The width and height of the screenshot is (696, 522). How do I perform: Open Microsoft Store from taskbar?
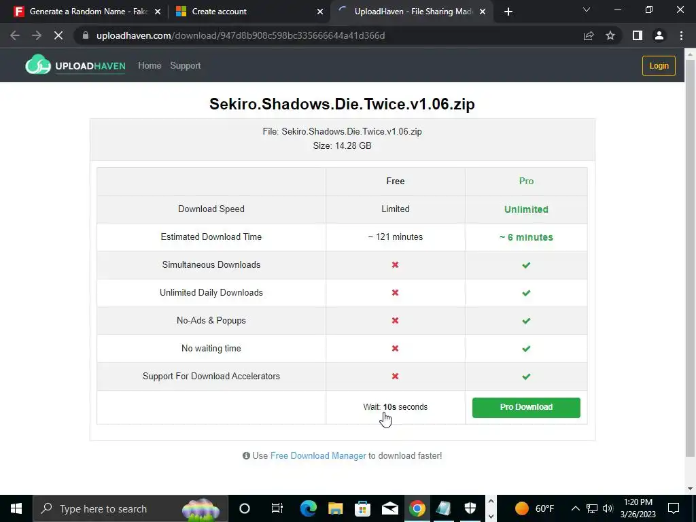pos(363,508)
